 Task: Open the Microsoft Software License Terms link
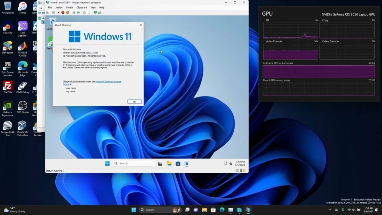pyautogui.click(x=109, y=82)
